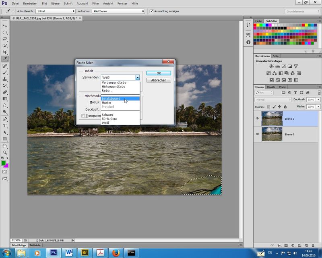
Task: Select the Eyedropper tool in the toolbar
Action: coord(5,59)
